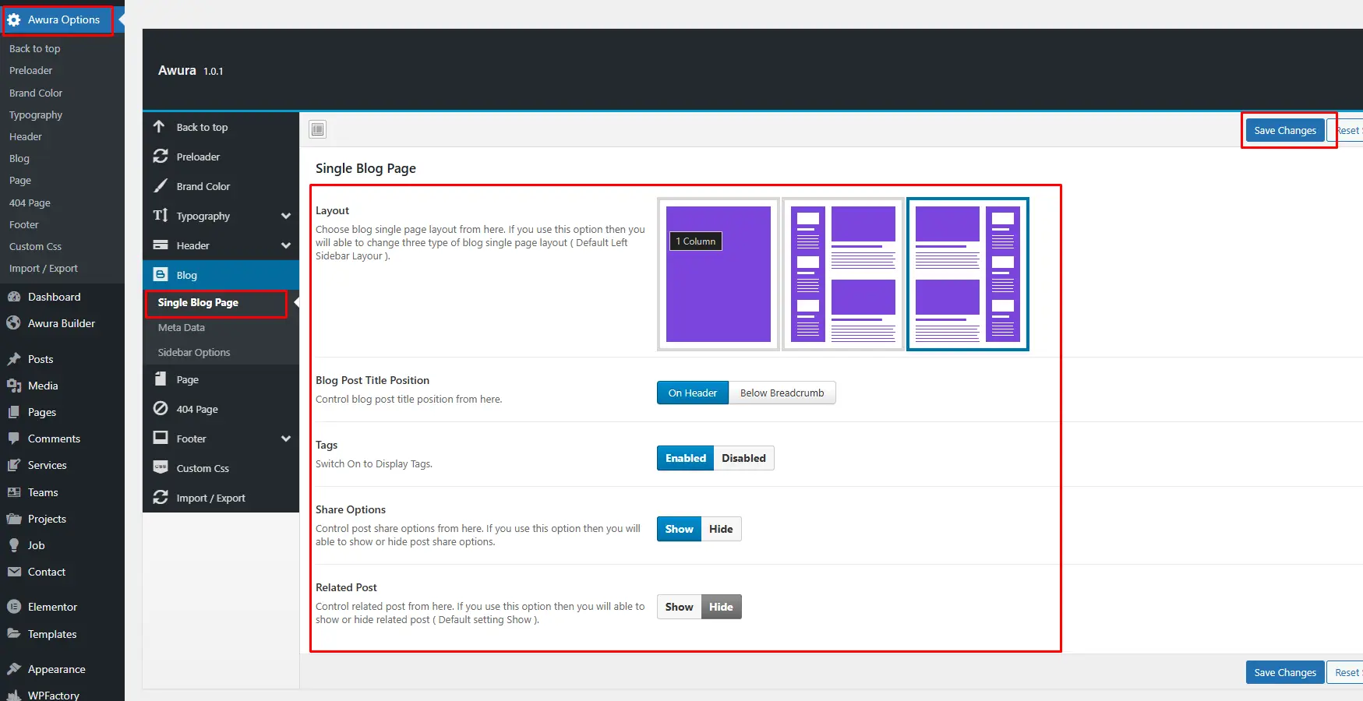The height and width of the screenshot is (701, 1363).
Task: Click the Blog section icon
Action: 161,274
